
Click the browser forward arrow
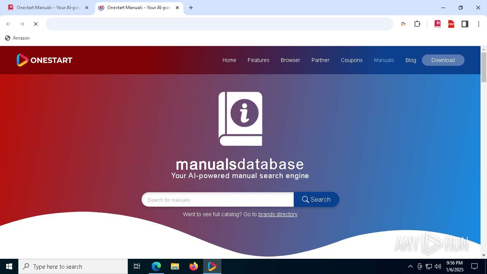coord(22,24)
